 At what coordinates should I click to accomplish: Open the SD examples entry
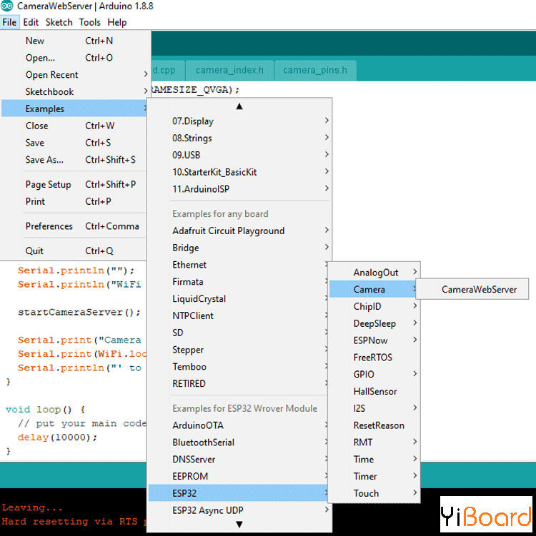point(238,333)
